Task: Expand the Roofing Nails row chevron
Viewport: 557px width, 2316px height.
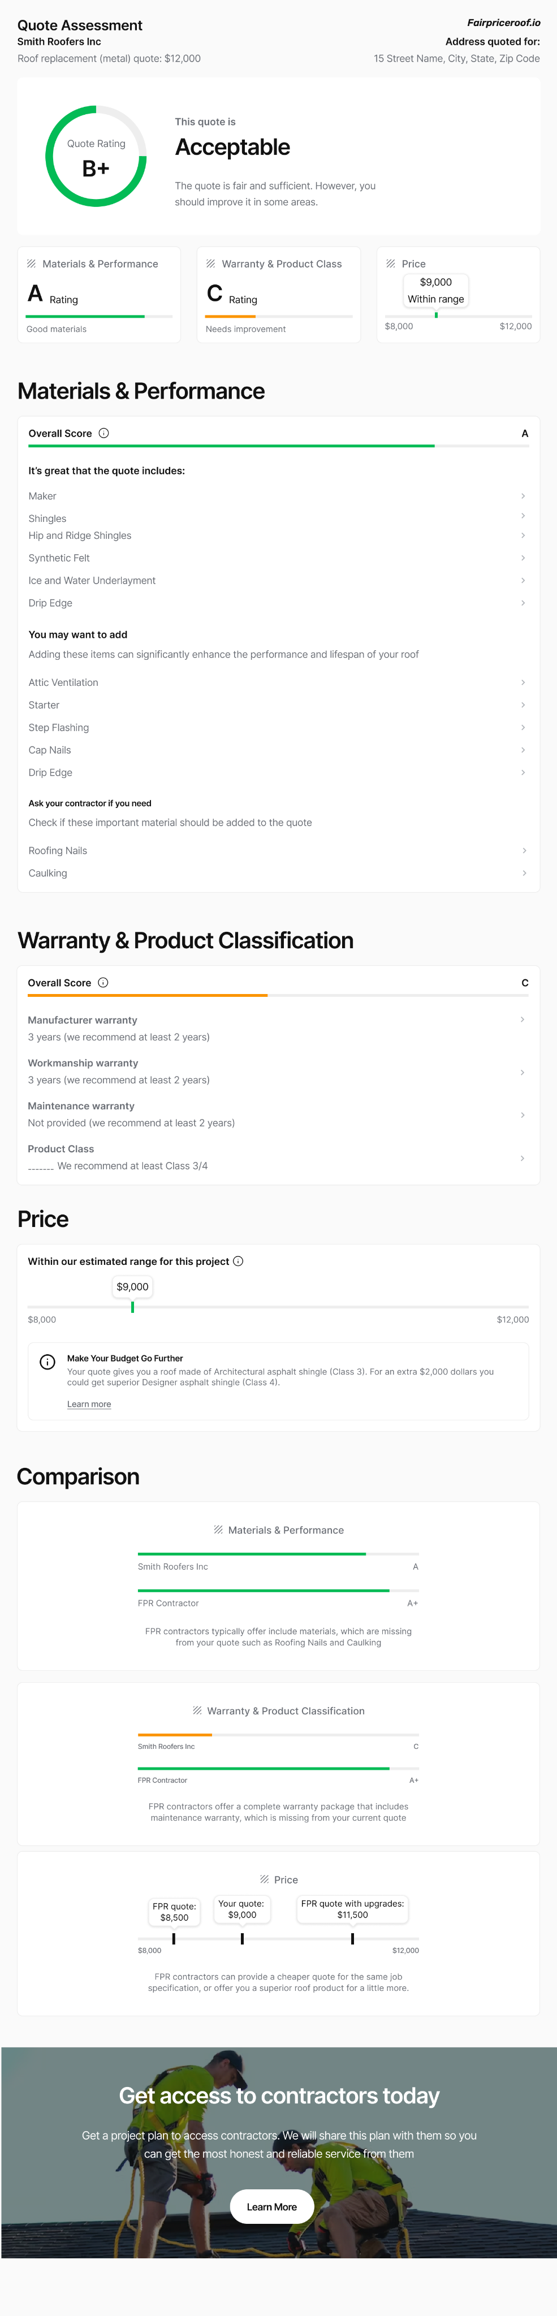Action: point(524,850)
